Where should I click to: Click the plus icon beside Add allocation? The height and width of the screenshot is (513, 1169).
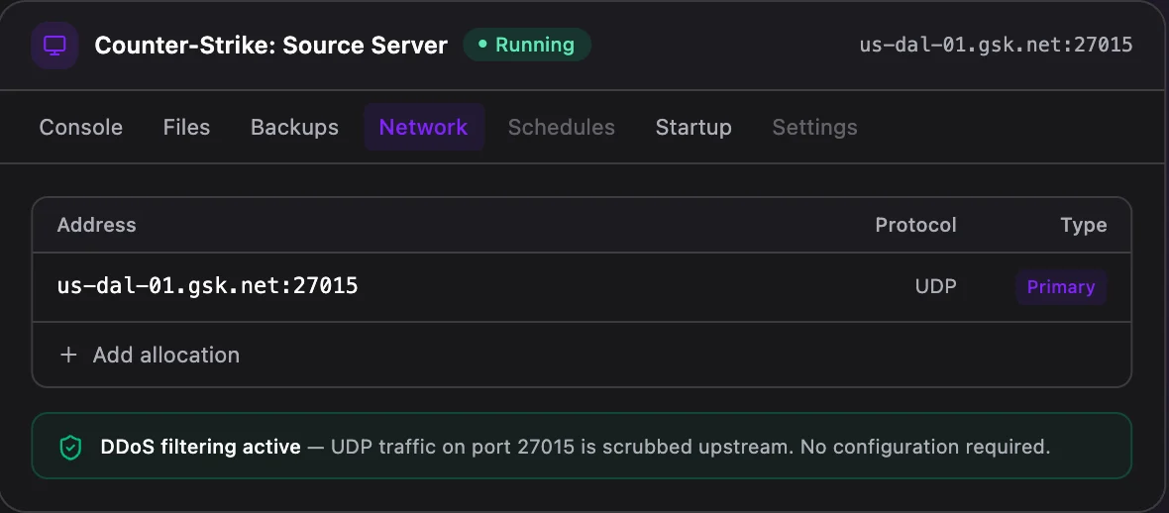coord(68,355)
